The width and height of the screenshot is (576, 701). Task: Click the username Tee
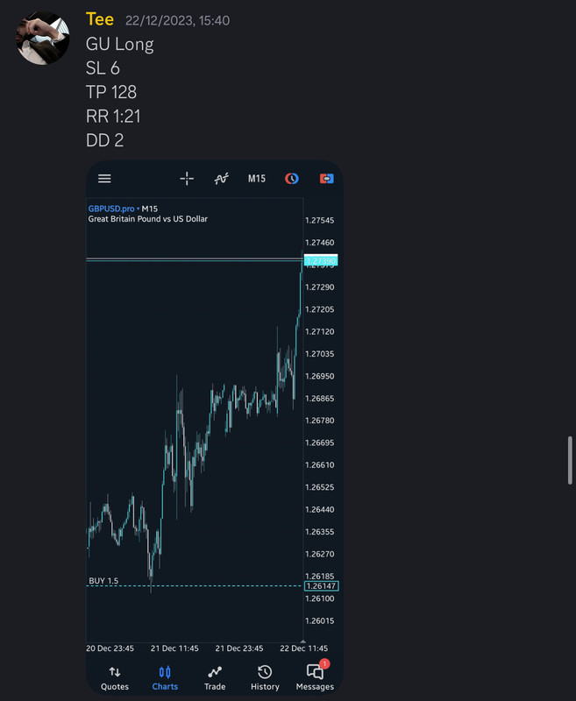coord(100,19)
